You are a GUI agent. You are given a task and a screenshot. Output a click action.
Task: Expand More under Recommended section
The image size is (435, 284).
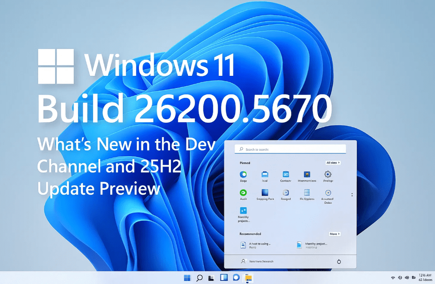[335, 234]
